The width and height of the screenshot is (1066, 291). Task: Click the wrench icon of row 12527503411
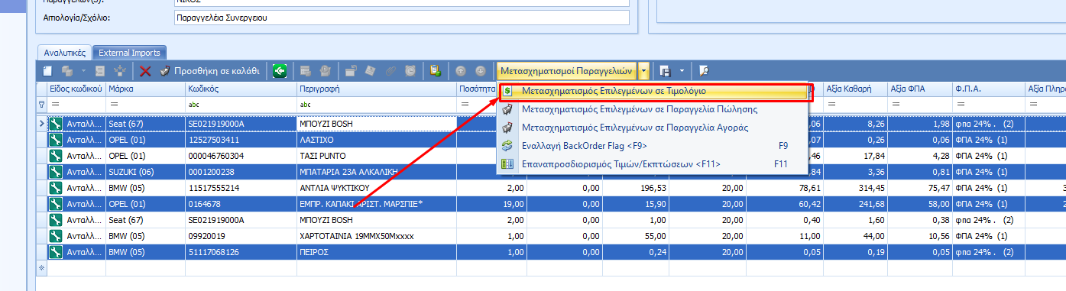coord(55,140)
